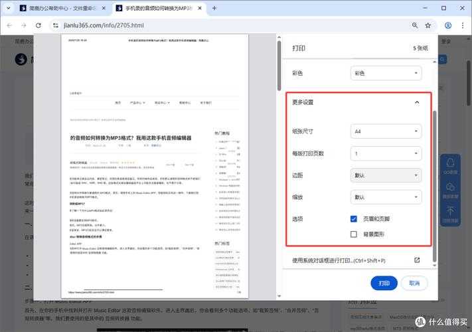
Task: Close the first browser tab
Action: point(104,8)
